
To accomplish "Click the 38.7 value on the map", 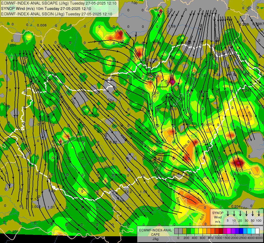I will click(157, 60).
